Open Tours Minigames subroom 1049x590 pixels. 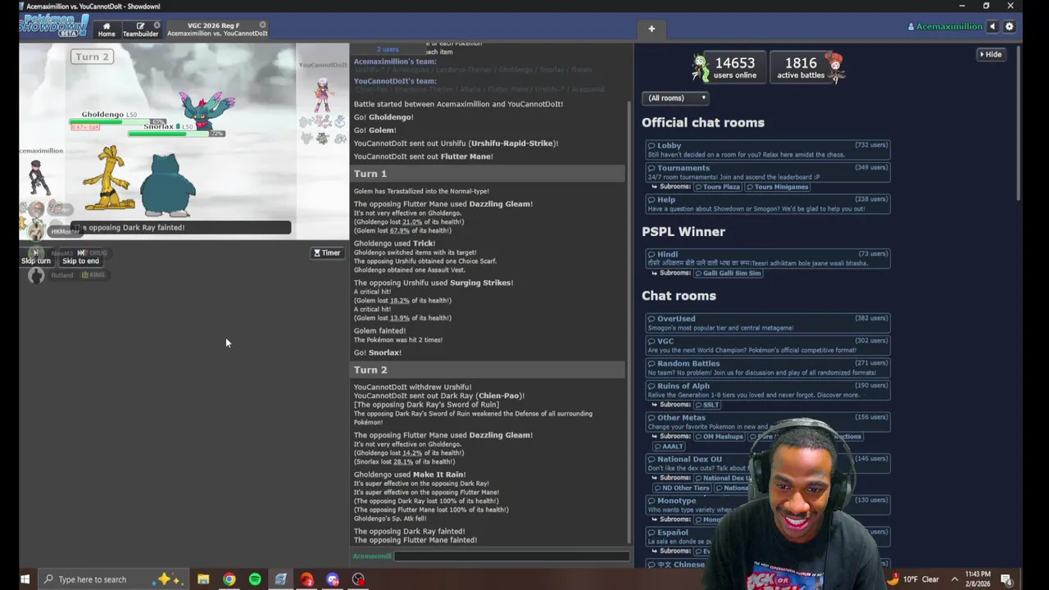click(777, 187)
